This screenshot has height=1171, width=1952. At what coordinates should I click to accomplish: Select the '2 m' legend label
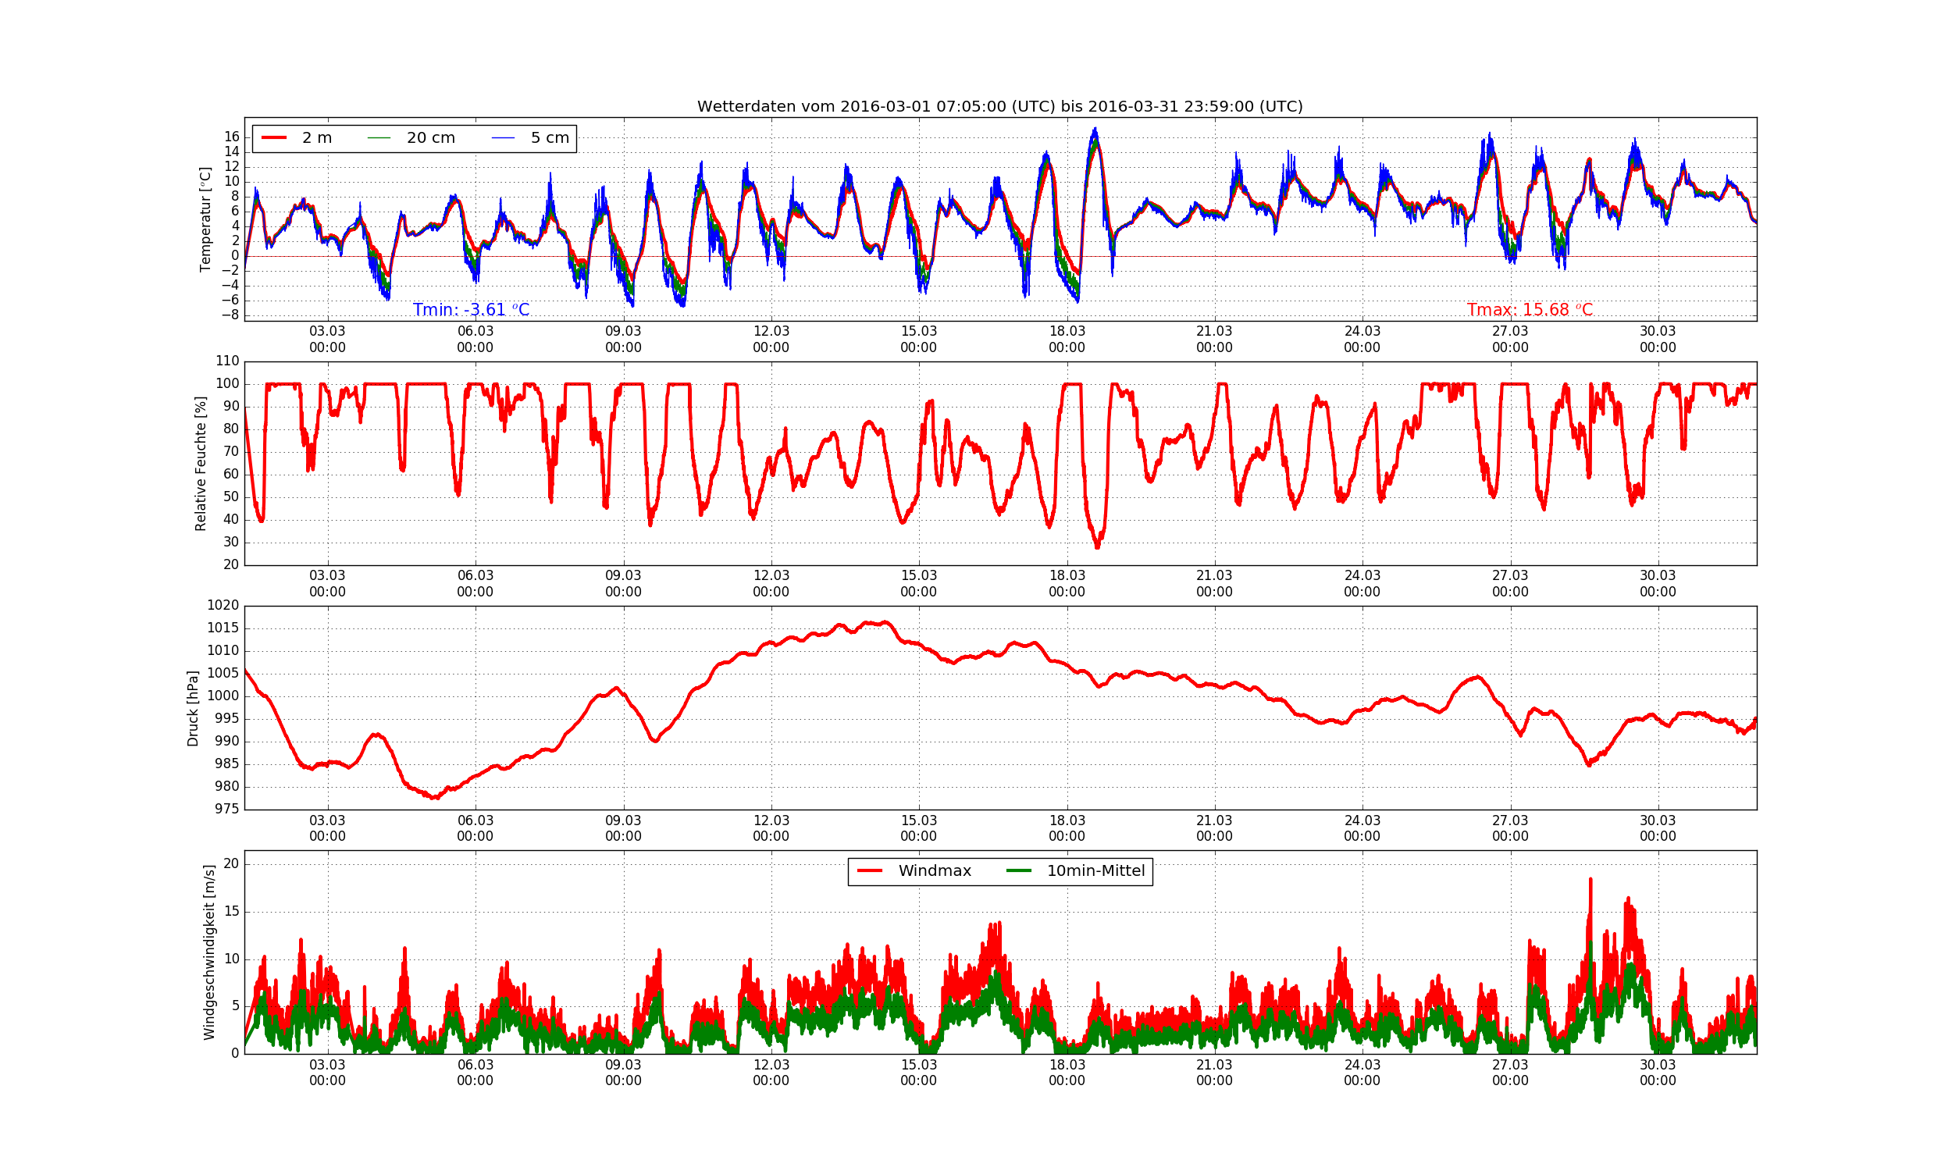click(317, 138)
